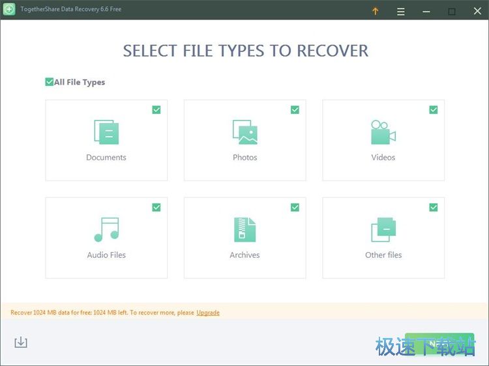Deselect the Audio Files checkbox

[156, 208]
